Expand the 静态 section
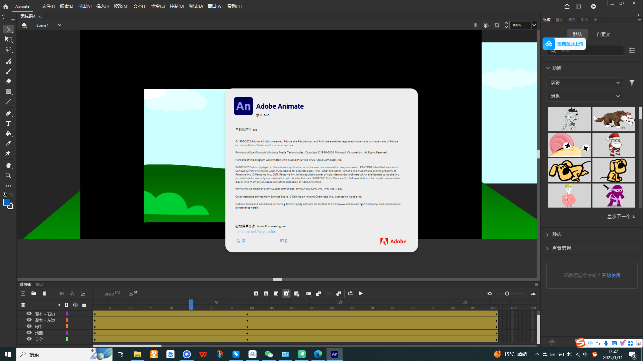The width and height of the screenshot is (643, 361). [x=548, y=235]
